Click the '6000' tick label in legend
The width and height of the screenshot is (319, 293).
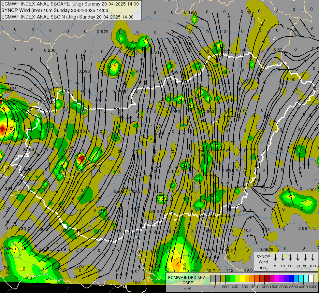[x=313, y=287]
